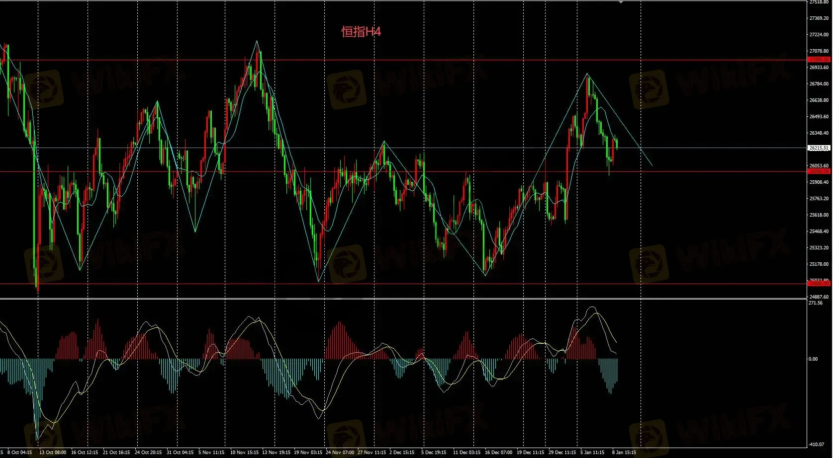This screenshot has width=833, height=458.
Task: Click price axis label 26933.60
Action: click(x=819, y=68)
